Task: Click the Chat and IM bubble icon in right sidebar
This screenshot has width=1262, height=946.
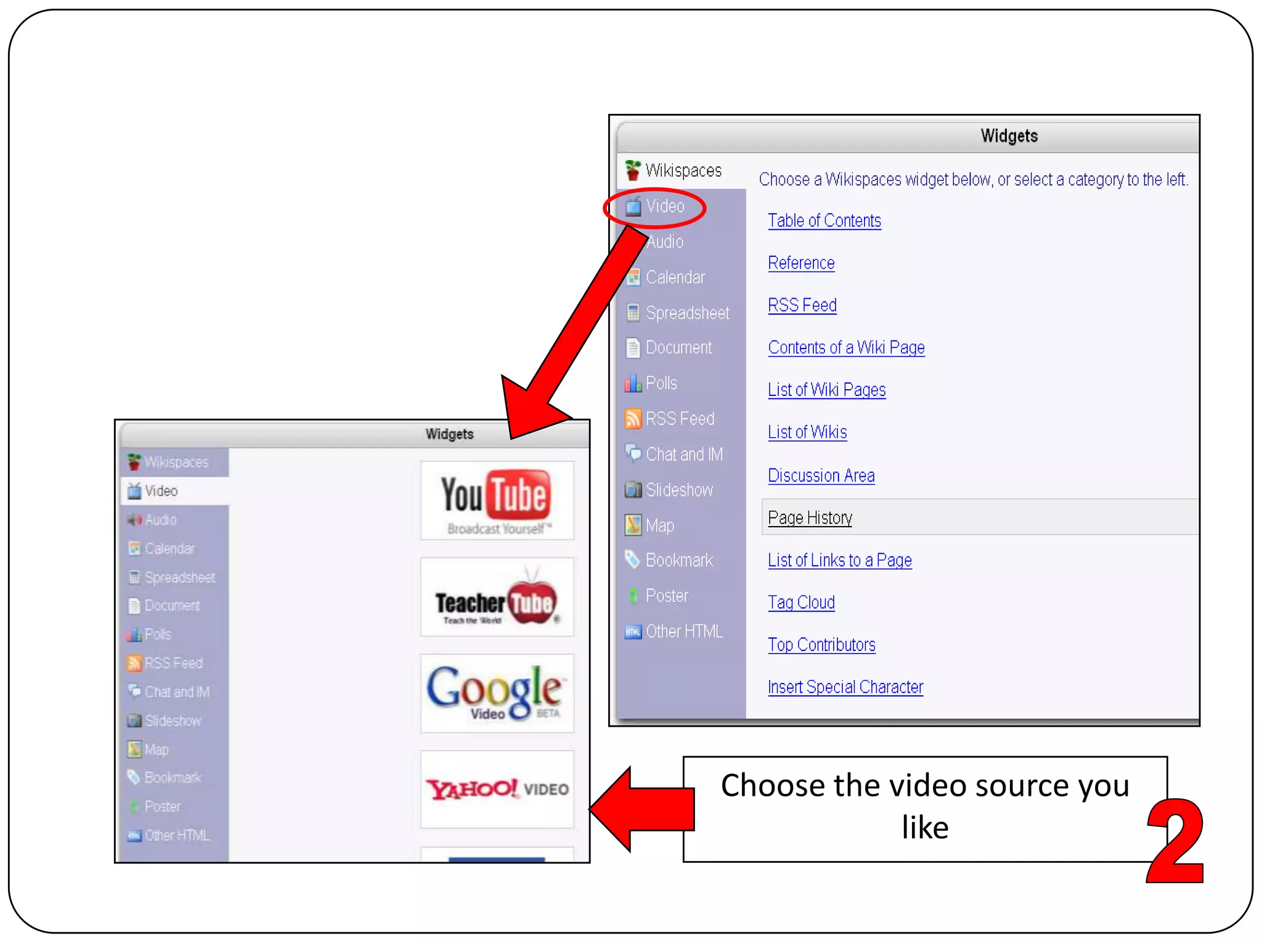Action: (633, 454)
